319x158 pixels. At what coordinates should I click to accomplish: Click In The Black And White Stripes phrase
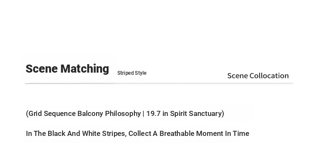click(x=75, y=134)
